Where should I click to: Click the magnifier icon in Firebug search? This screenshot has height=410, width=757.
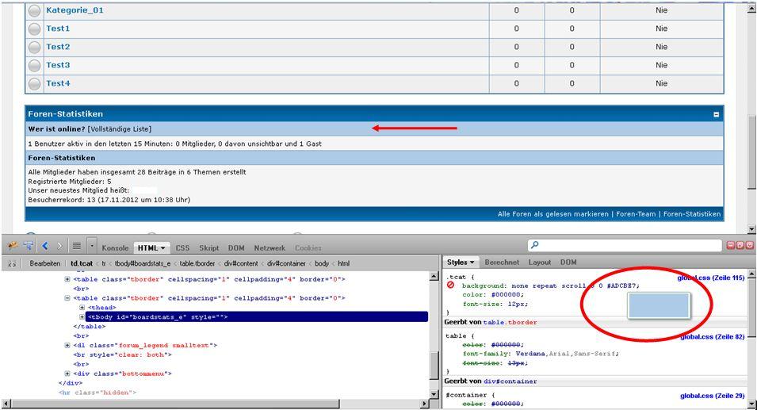pyautogui.click(x=534, y=245)
